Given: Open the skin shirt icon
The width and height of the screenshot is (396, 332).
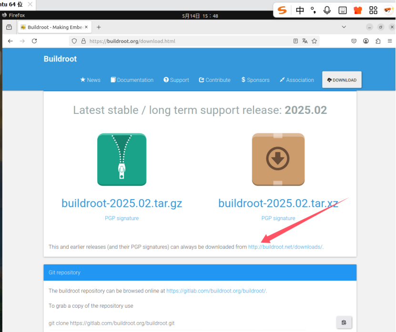Looking at the screenshot, I should 357,10.
